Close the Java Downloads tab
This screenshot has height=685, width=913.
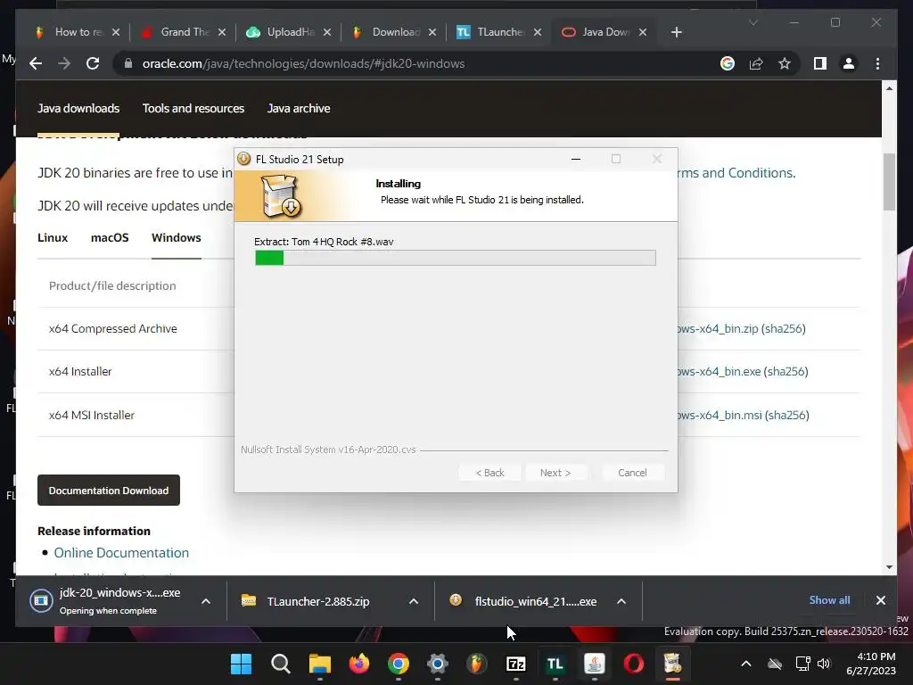click(x=643, y=32)
